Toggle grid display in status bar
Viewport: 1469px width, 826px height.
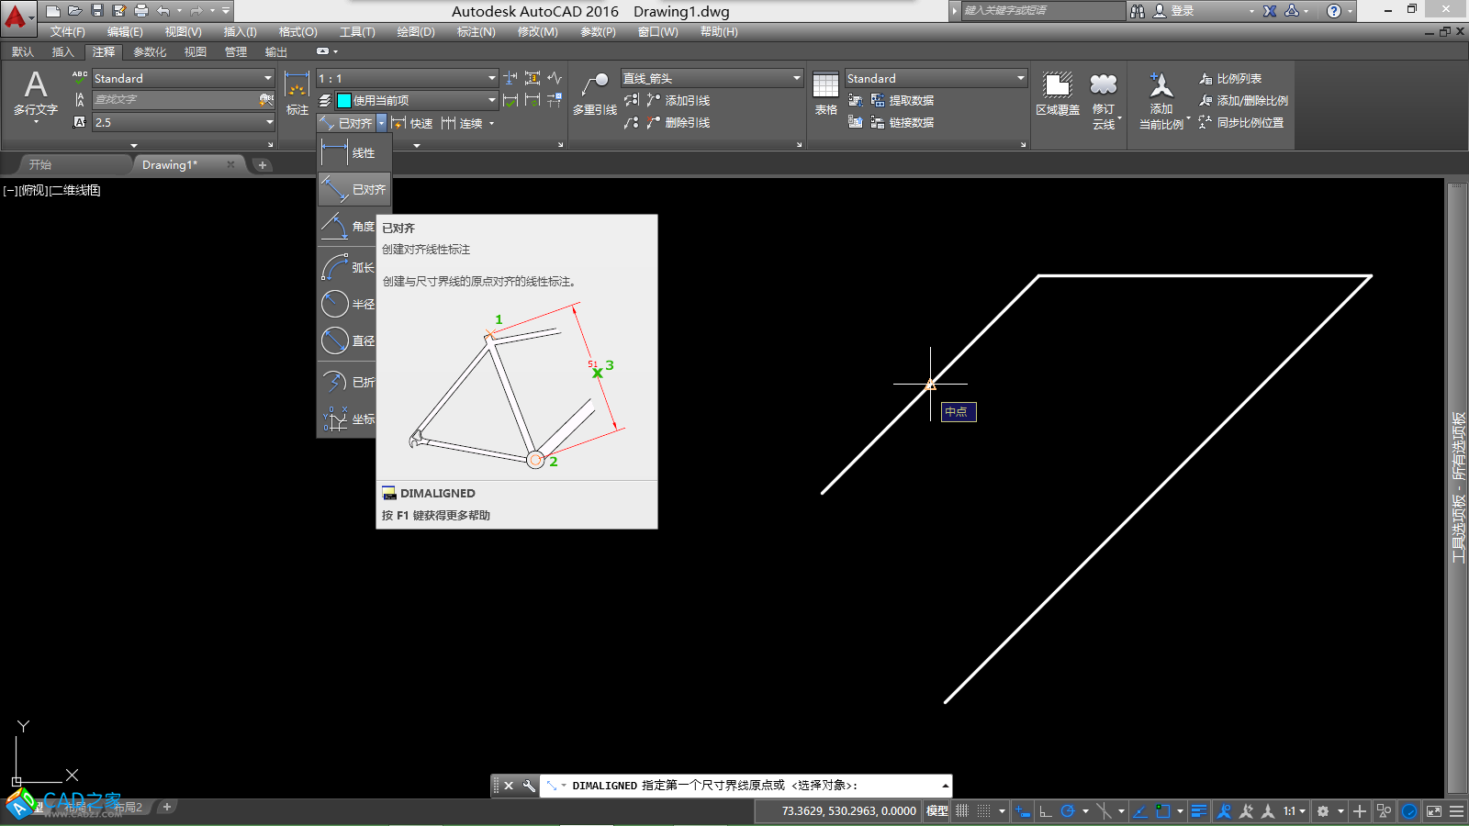point(962,811)
